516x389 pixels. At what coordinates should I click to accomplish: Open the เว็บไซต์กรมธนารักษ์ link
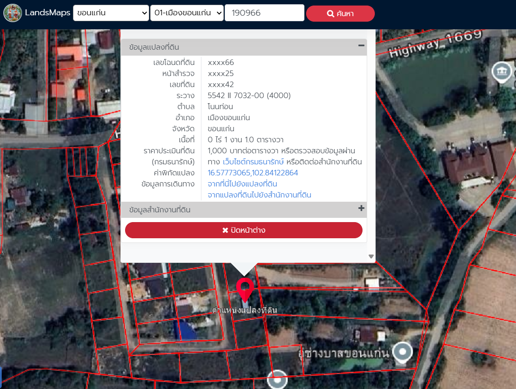point(253,162)
